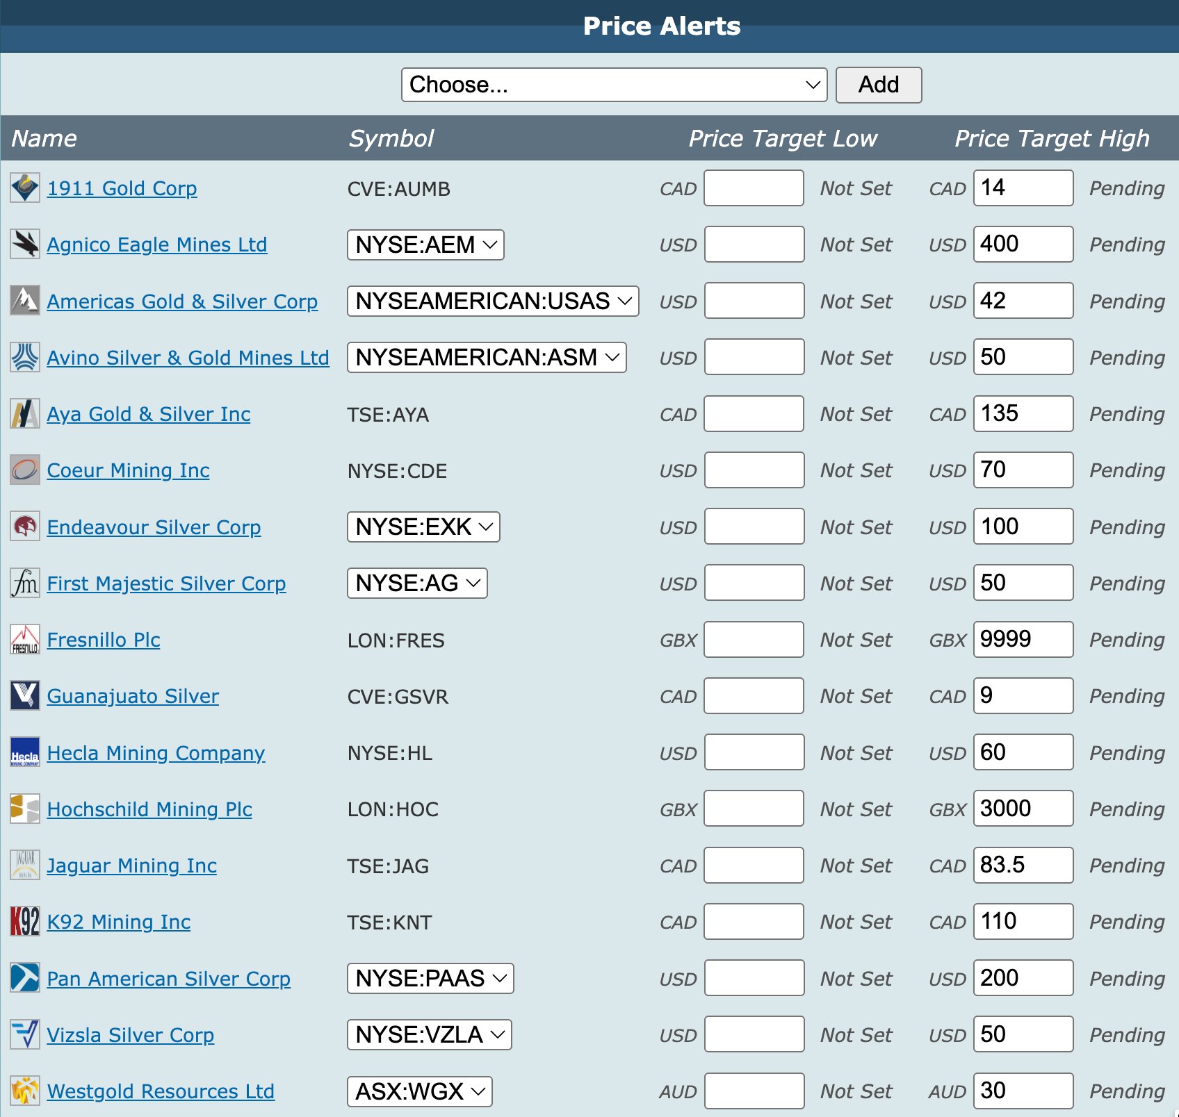Open the Hochschild Mining Plc link
Screen dimensions: 1179x1117
(x=149, y=809)
